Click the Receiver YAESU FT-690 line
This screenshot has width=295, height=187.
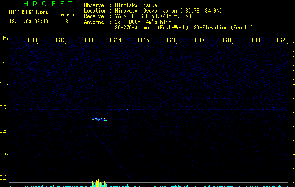[137, 16]
